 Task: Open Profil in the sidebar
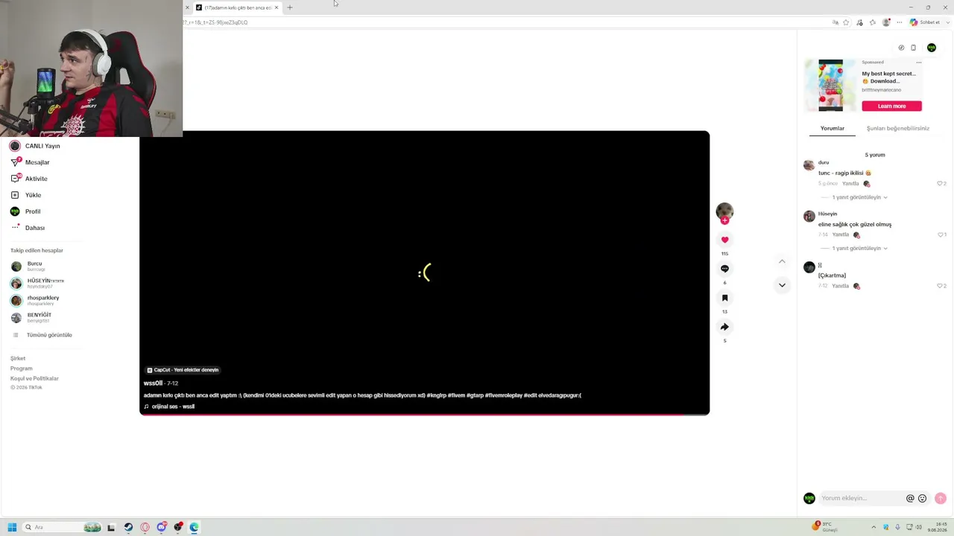(26, 211)
